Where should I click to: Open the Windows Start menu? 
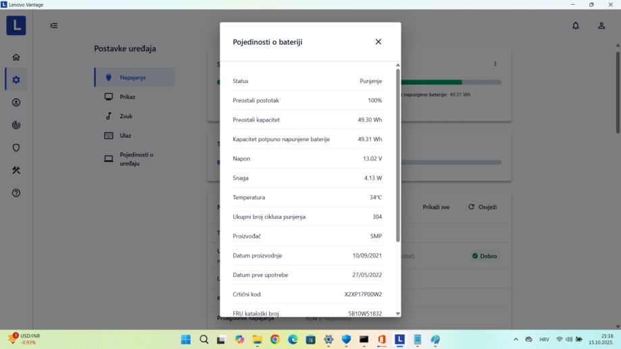(186, 340)
